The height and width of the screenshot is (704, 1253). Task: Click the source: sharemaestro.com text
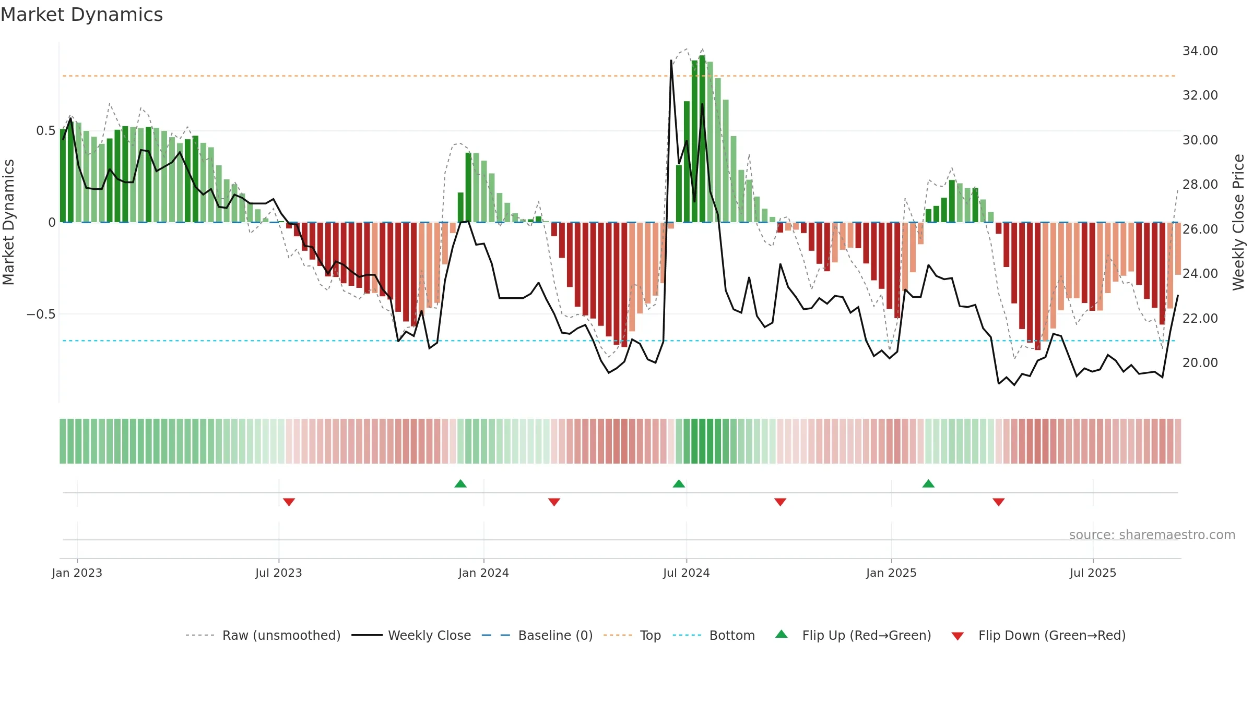tap(1152, 535)
